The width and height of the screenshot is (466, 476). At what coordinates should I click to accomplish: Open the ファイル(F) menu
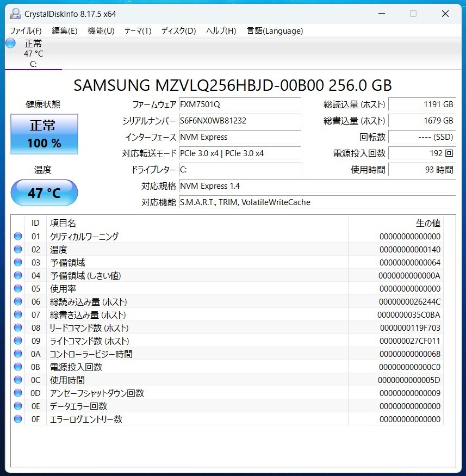click(x=26, y=31)
